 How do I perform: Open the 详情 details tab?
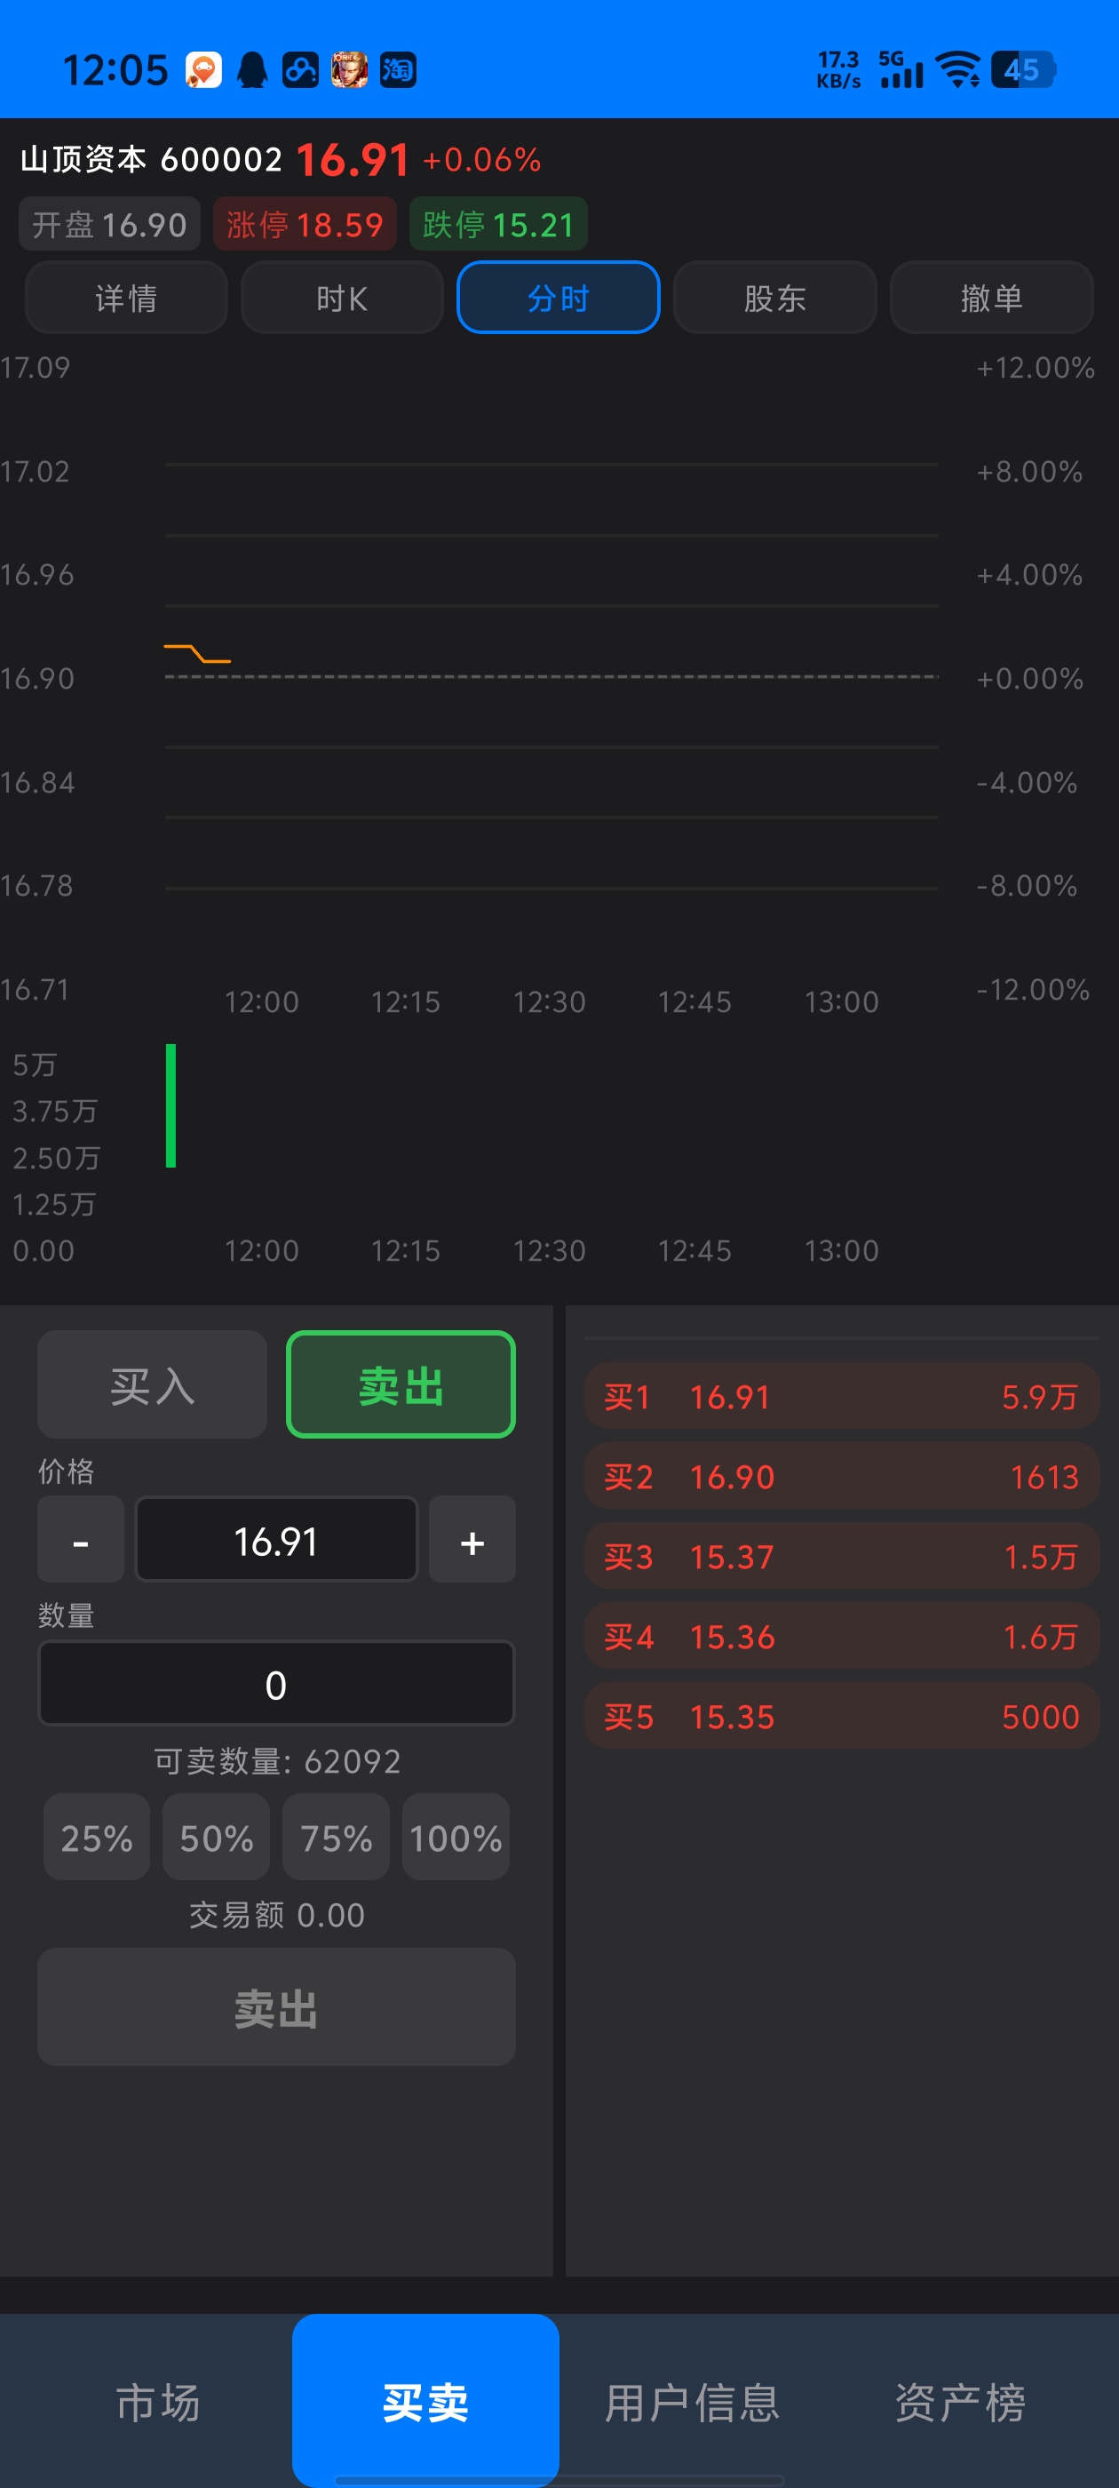pos(126,299)
